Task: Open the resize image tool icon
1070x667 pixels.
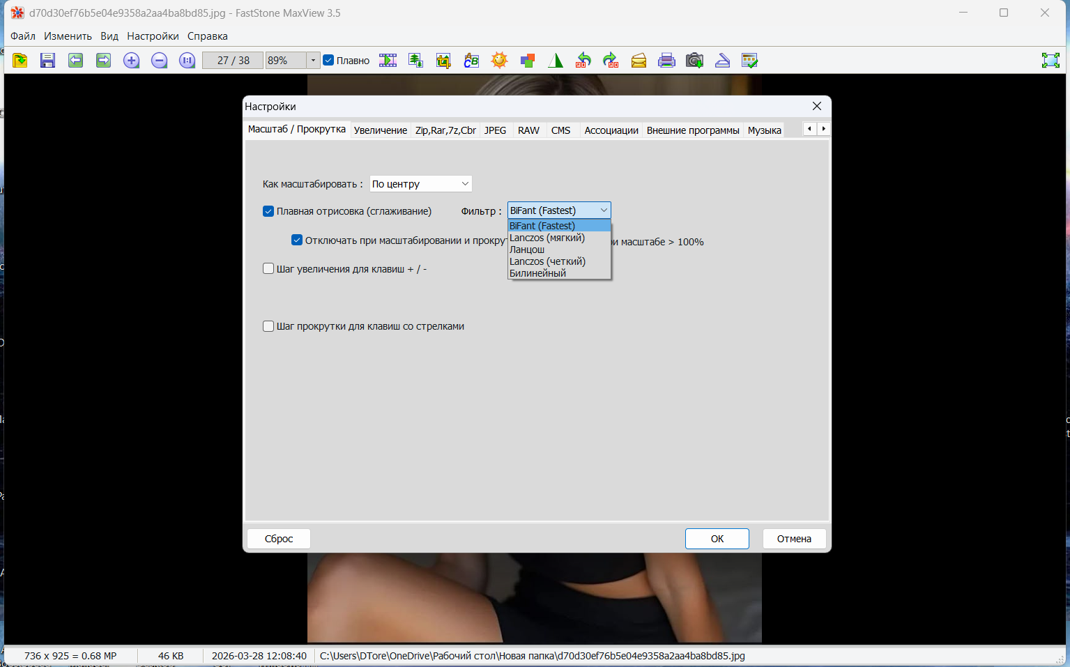Action: 415,61
